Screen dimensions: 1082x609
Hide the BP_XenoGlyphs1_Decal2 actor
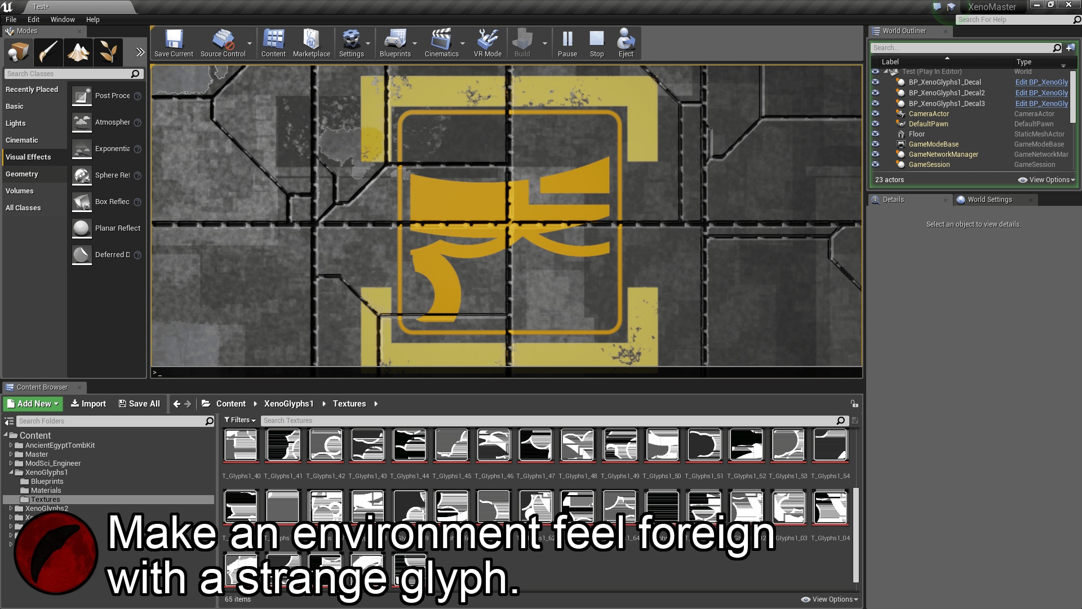coord(876,92)
